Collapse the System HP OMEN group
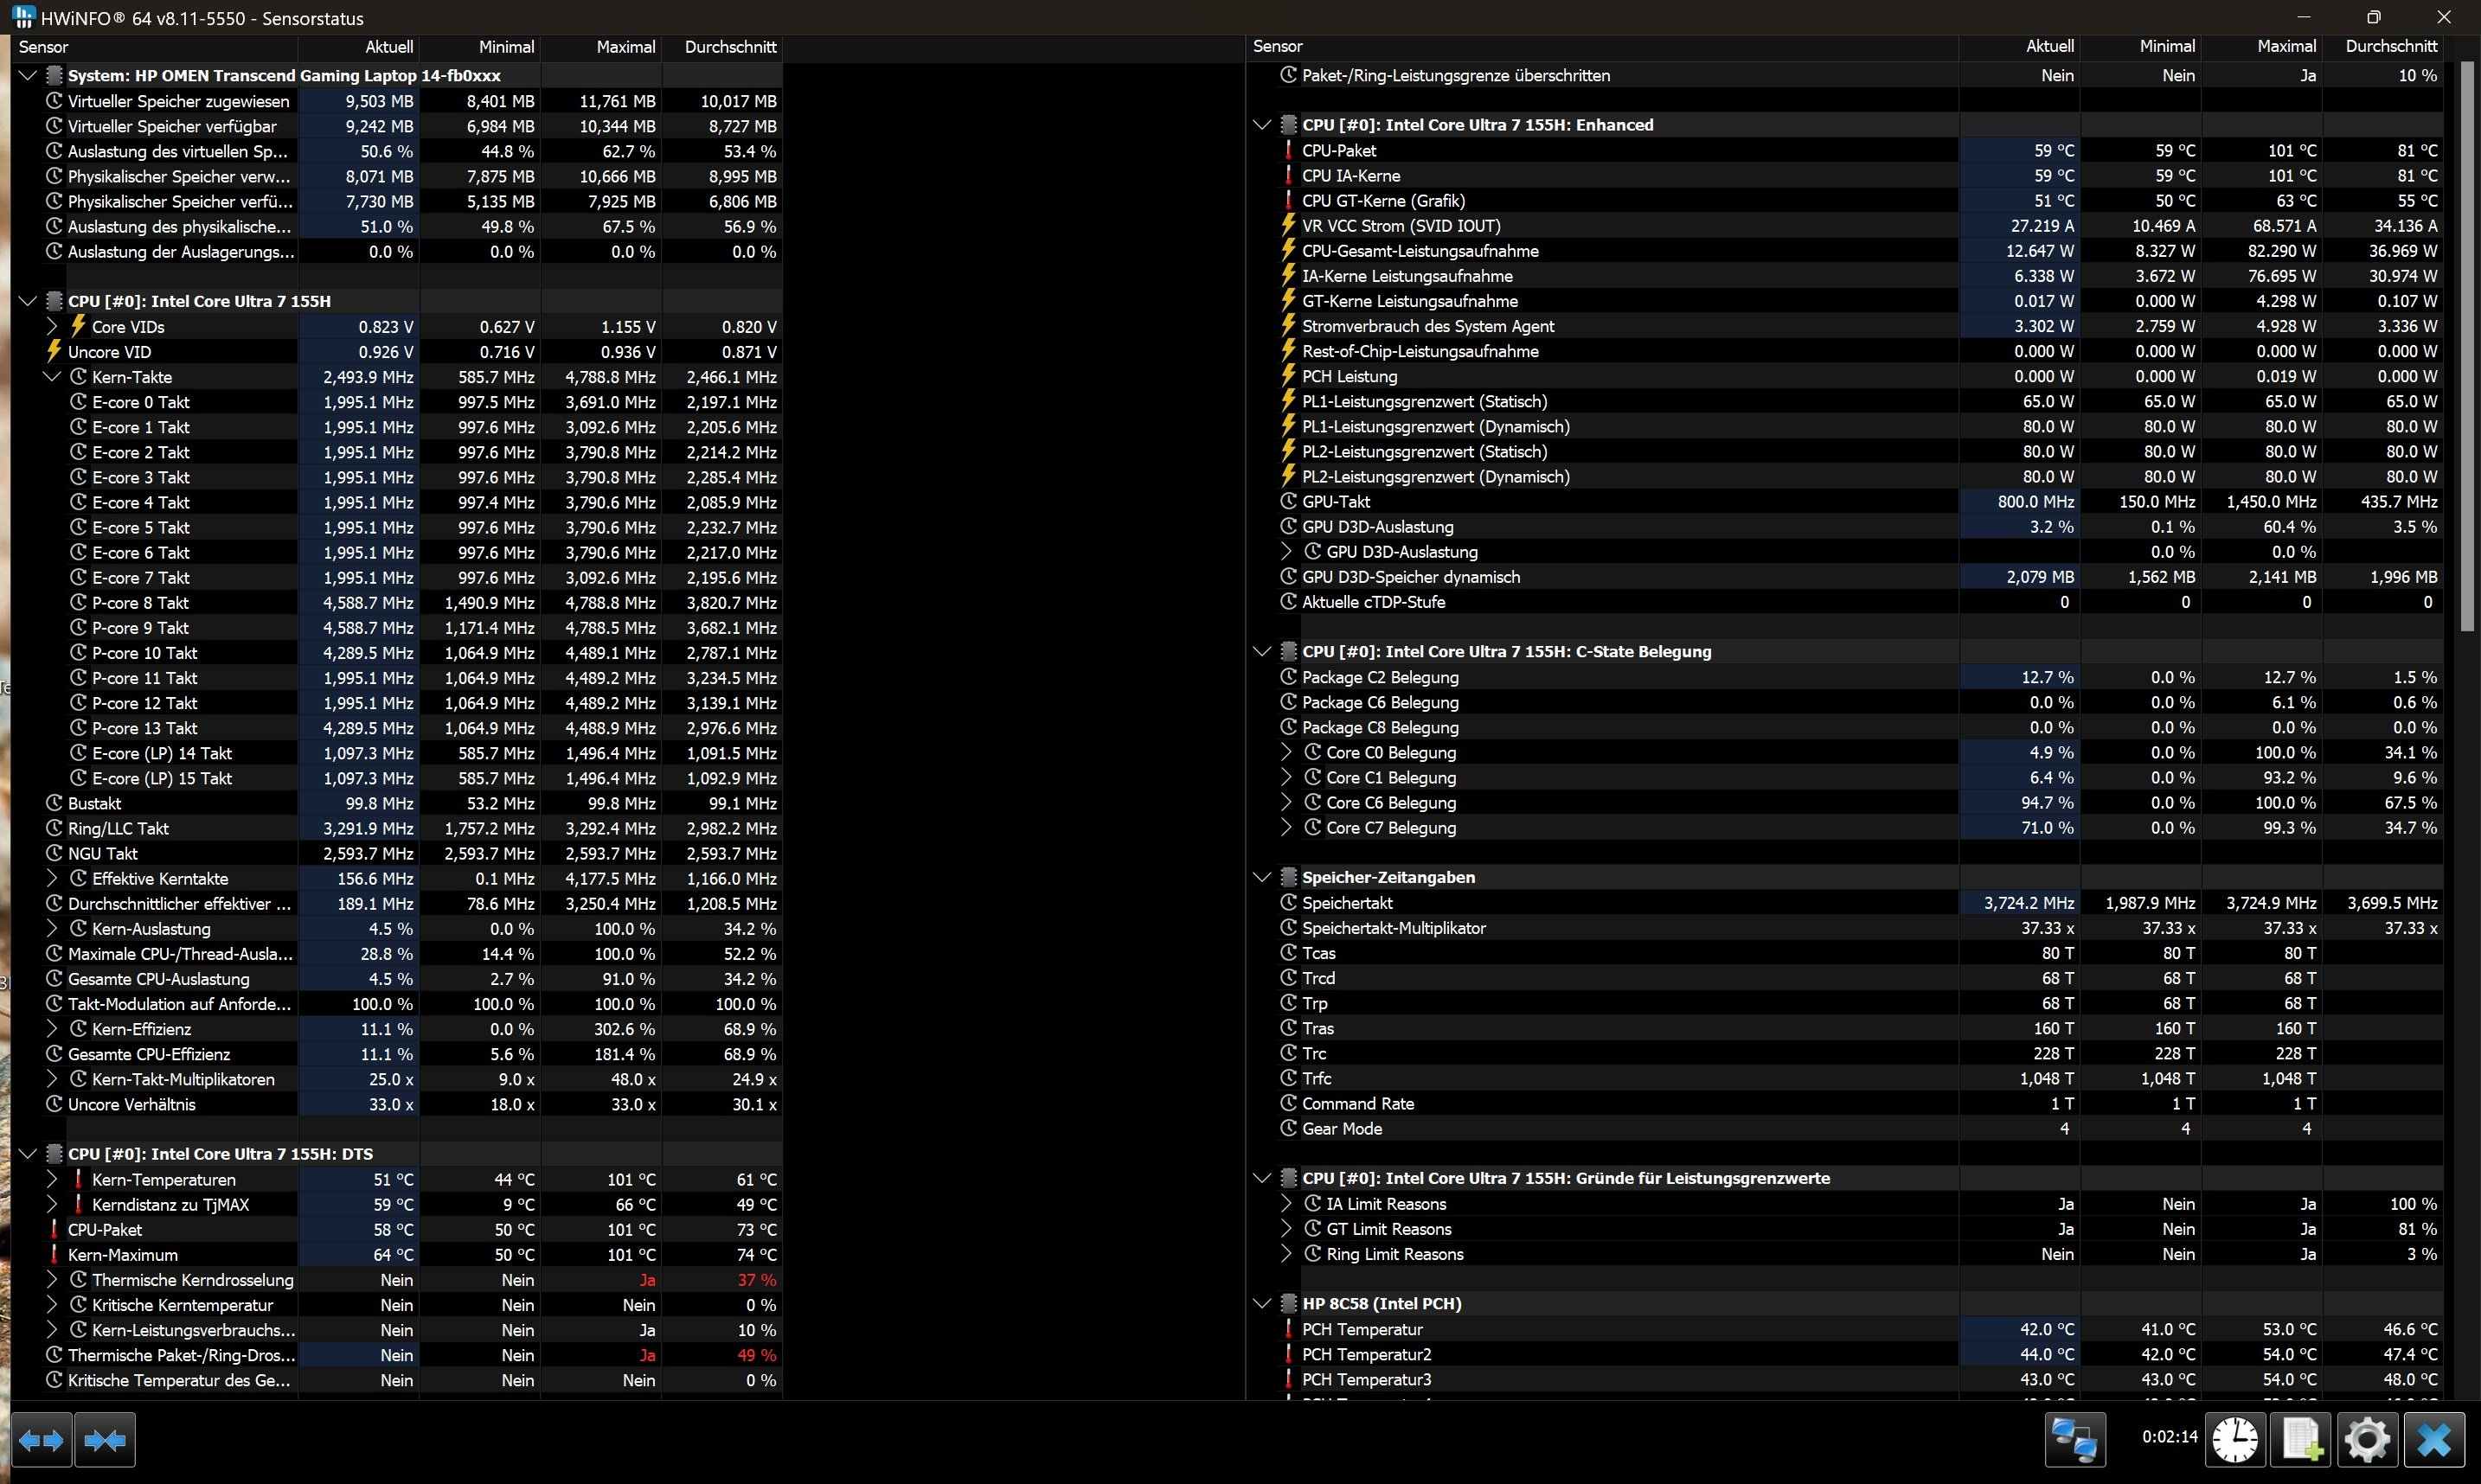The height and width of the screenshot is (1484, 2481). point(28,75)
